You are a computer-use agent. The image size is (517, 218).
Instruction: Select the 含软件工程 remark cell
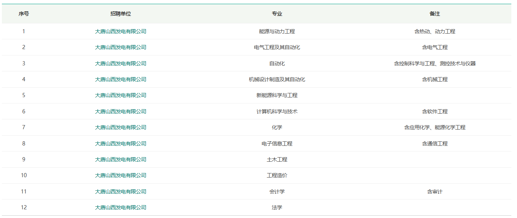pyautogui.click(x=435, y=111)
